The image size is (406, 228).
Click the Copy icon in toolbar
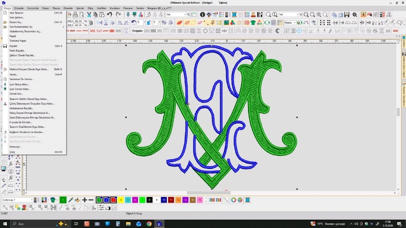pyautogui.click(x=96, y=15)
